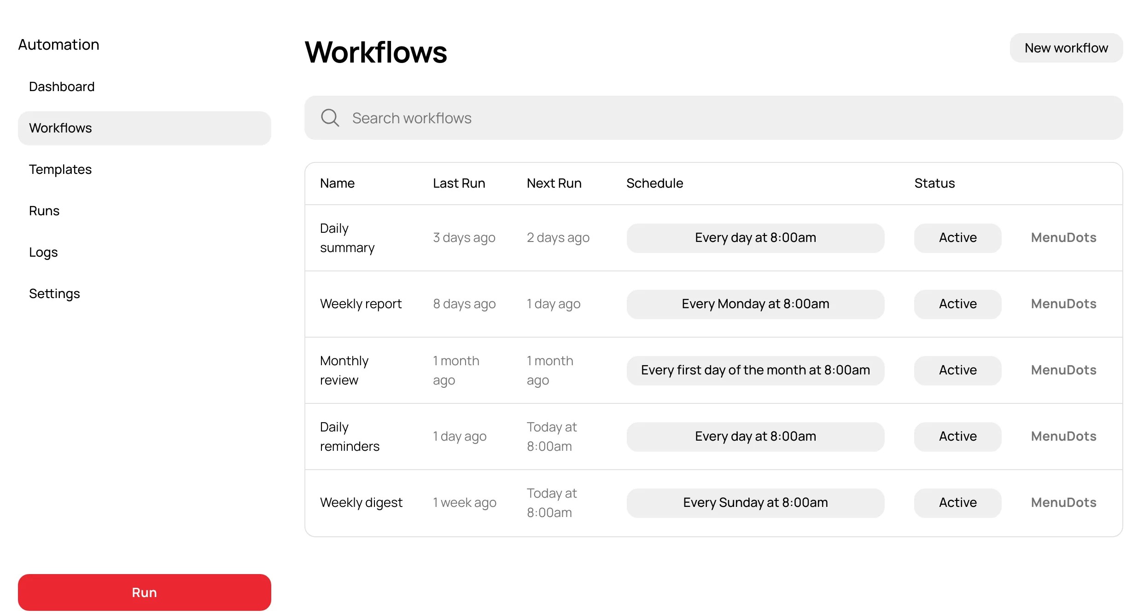
Task: Expand the Daily summary schedule details
Action: 755,237
